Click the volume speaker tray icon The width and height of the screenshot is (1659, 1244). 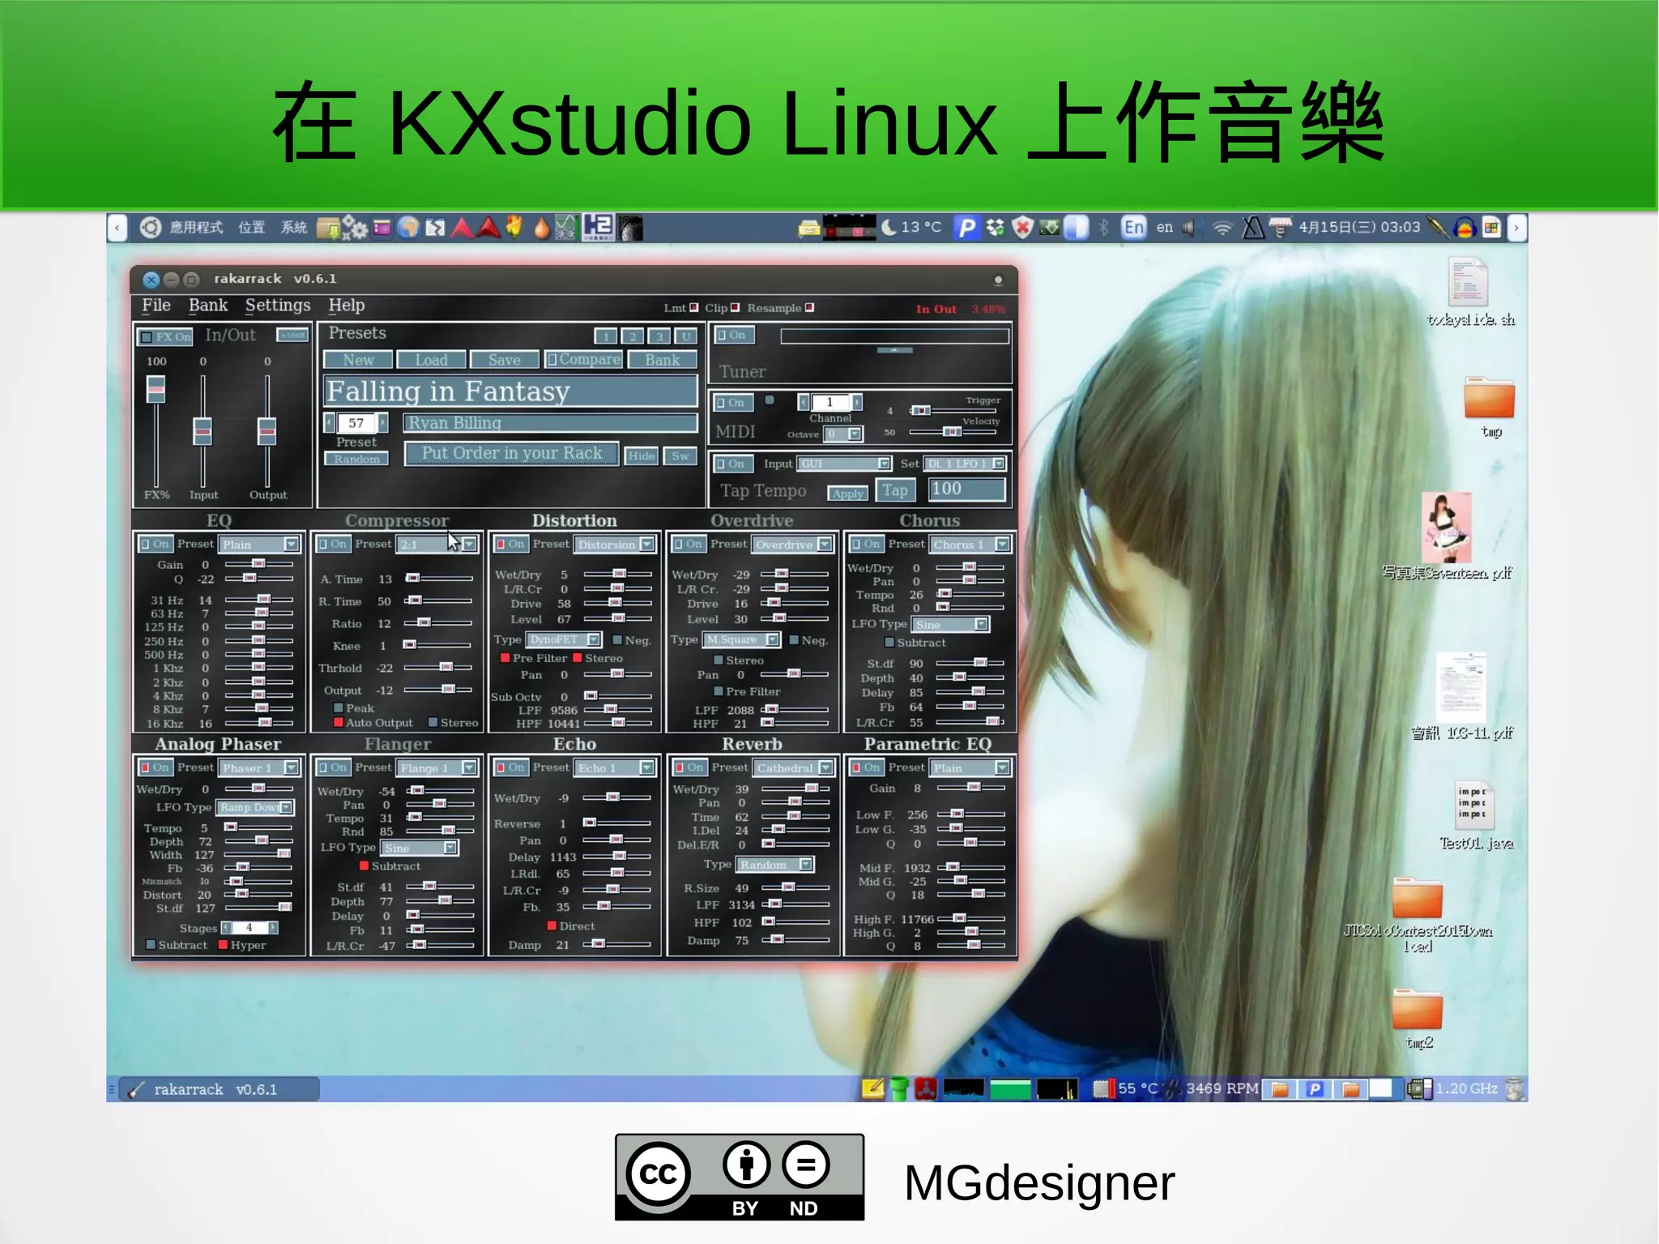[x=1188, y=228]
